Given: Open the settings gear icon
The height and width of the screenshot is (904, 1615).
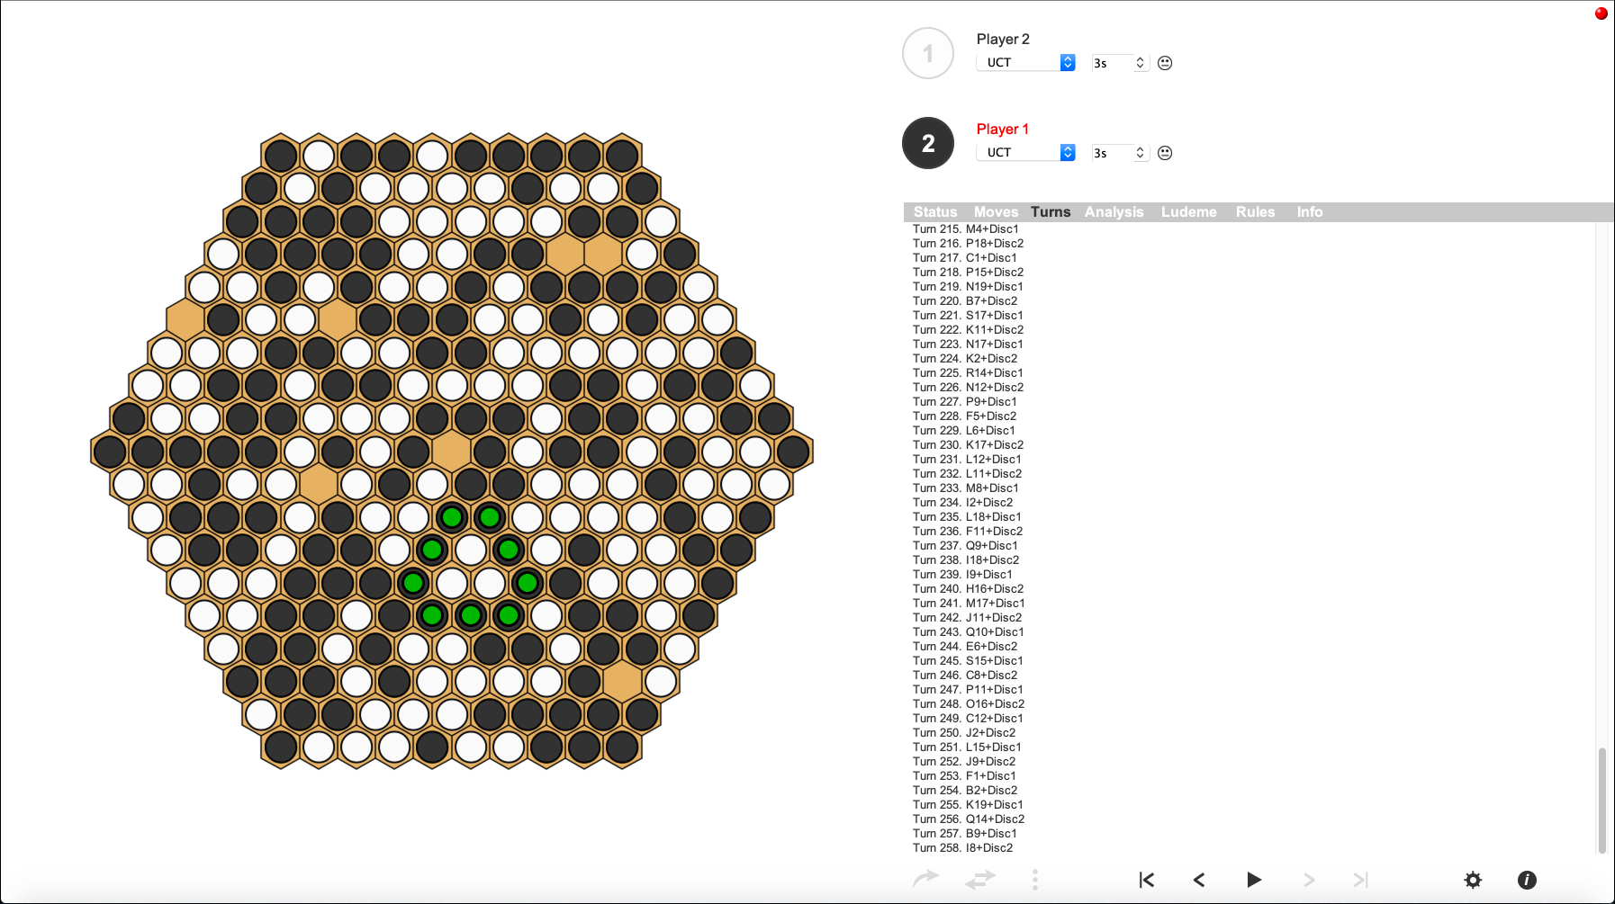Looking at the screenshot, I should coord(1473,880).
